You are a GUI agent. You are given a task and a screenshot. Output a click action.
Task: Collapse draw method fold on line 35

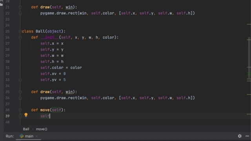20,92
